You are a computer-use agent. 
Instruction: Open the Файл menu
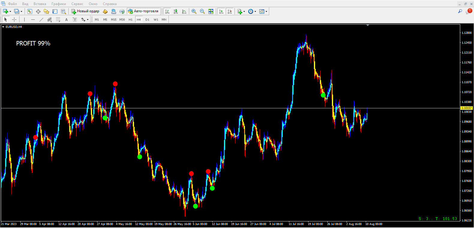pyautogui.click(x=12, y=4)
